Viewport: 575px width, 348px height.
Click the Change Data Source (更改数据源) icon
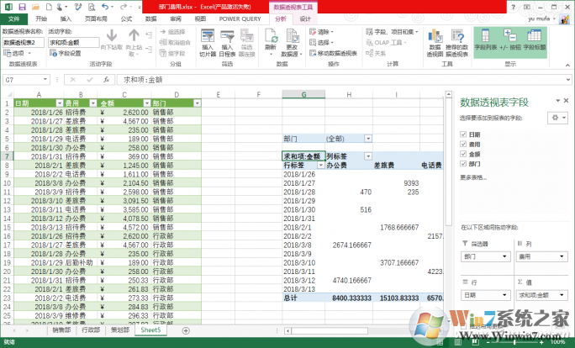click(292, 41)
